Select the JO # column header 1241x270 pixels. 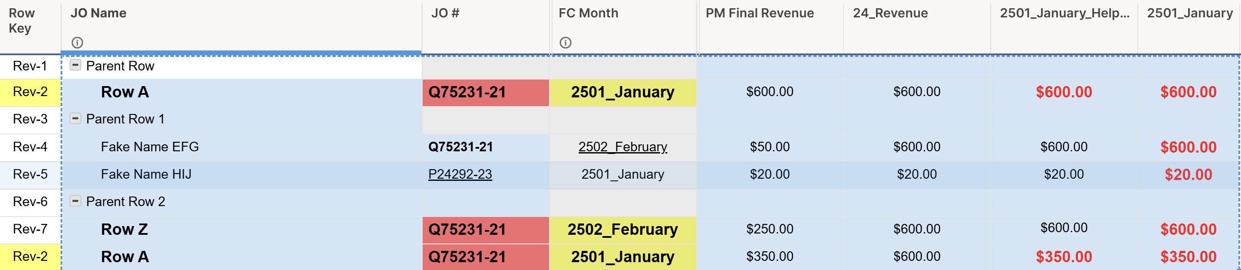(x=485, y=27)
